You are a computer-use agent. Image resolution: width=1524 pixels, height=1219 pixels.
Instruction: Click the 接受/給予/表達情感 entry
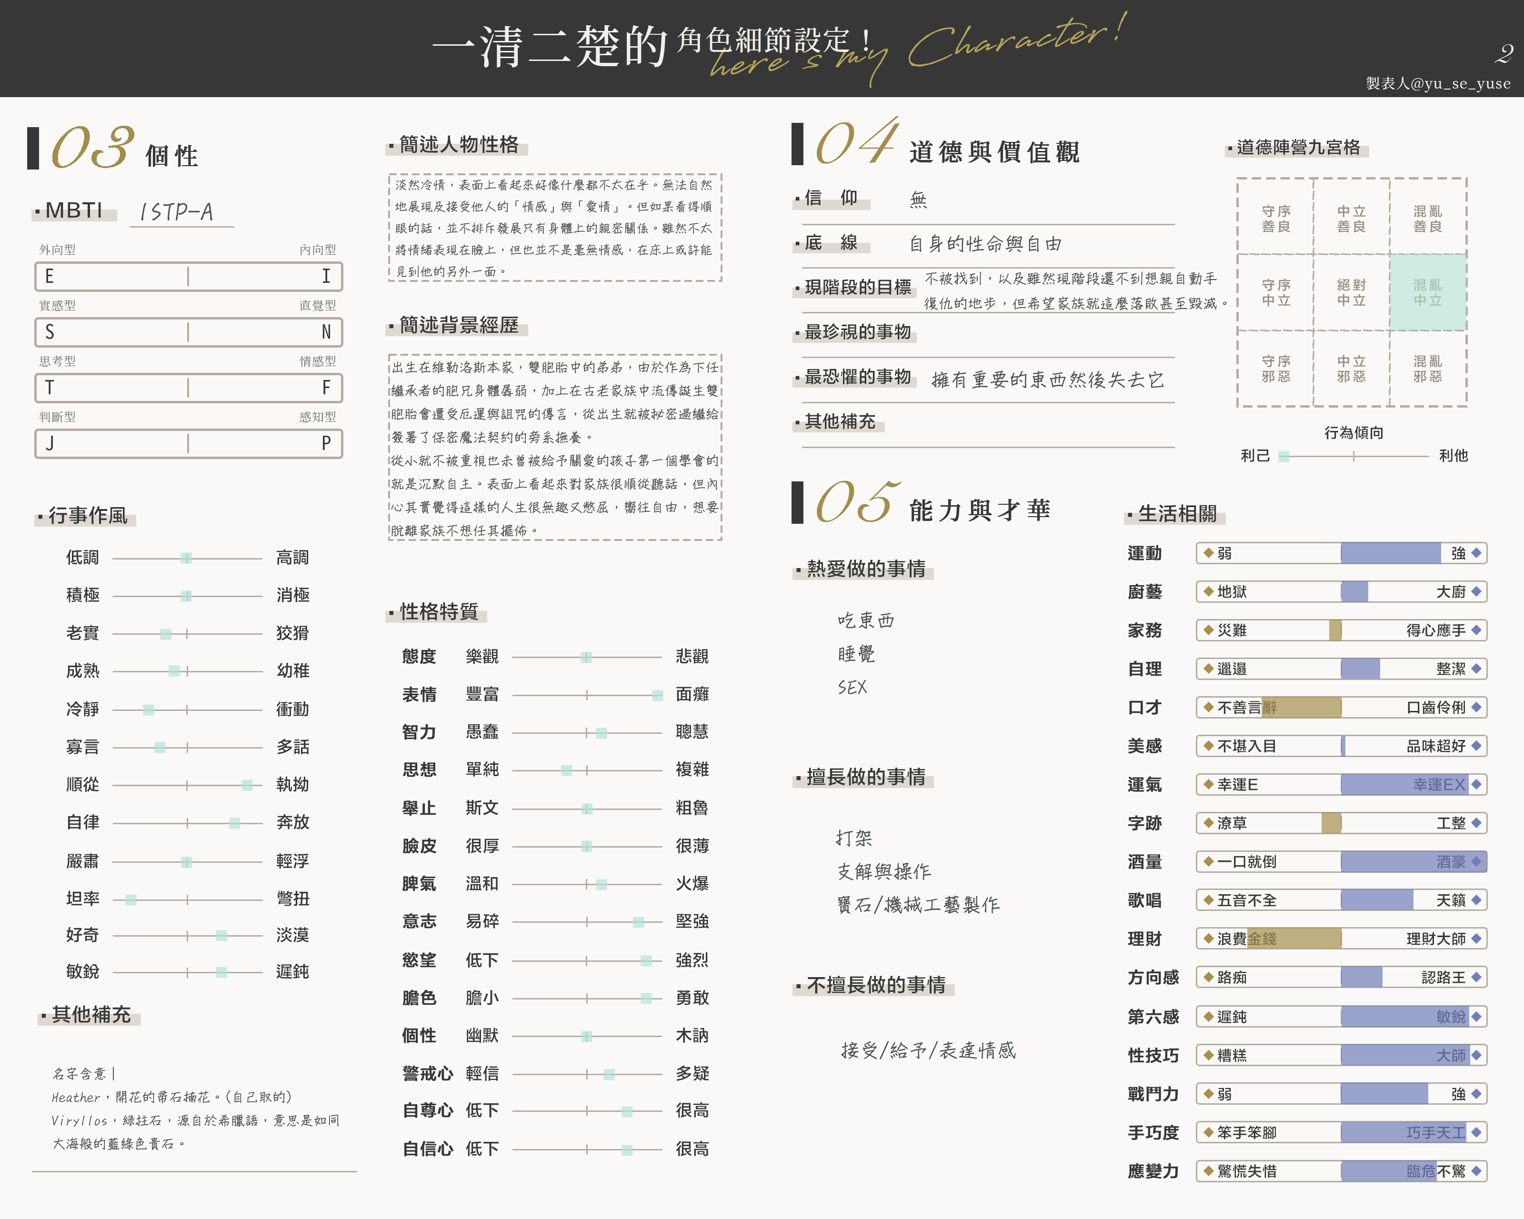(x=928, y=1050)
